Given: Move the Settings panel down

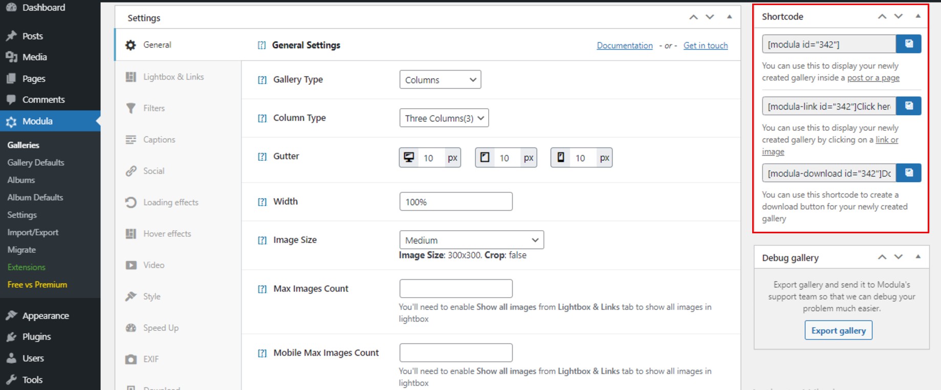Looking at the screenshot, I should click(x=710, y=17).
